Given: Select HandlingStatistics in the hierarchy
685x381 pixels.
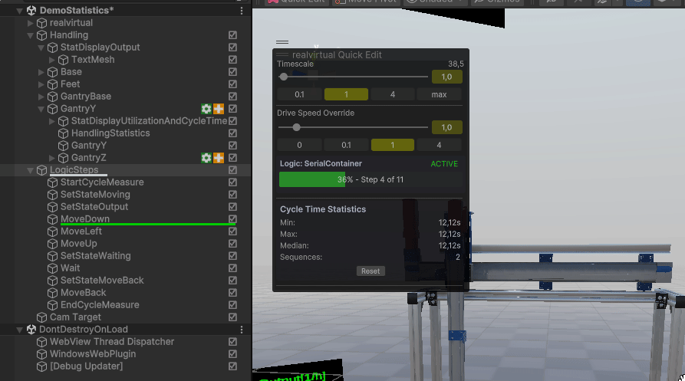Looking at the screenshot, I should click(x=105, y=133).
